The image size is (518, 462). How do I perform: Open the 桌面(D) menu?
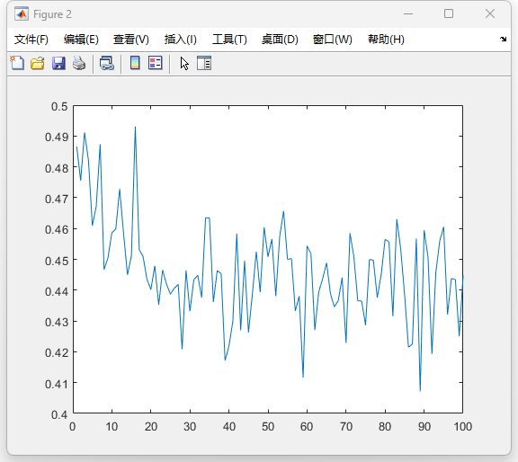280,40
